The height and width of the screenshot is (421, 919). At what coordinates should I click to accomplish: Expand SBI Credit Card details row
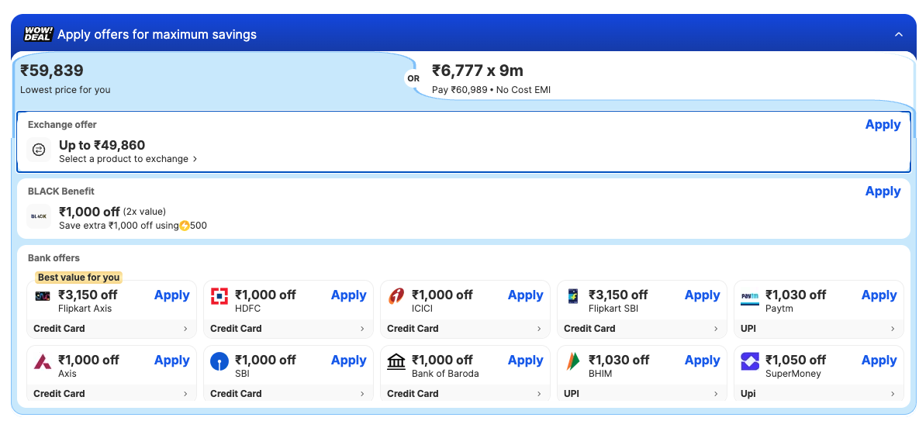pyautogui.click(x=288, y=394)
